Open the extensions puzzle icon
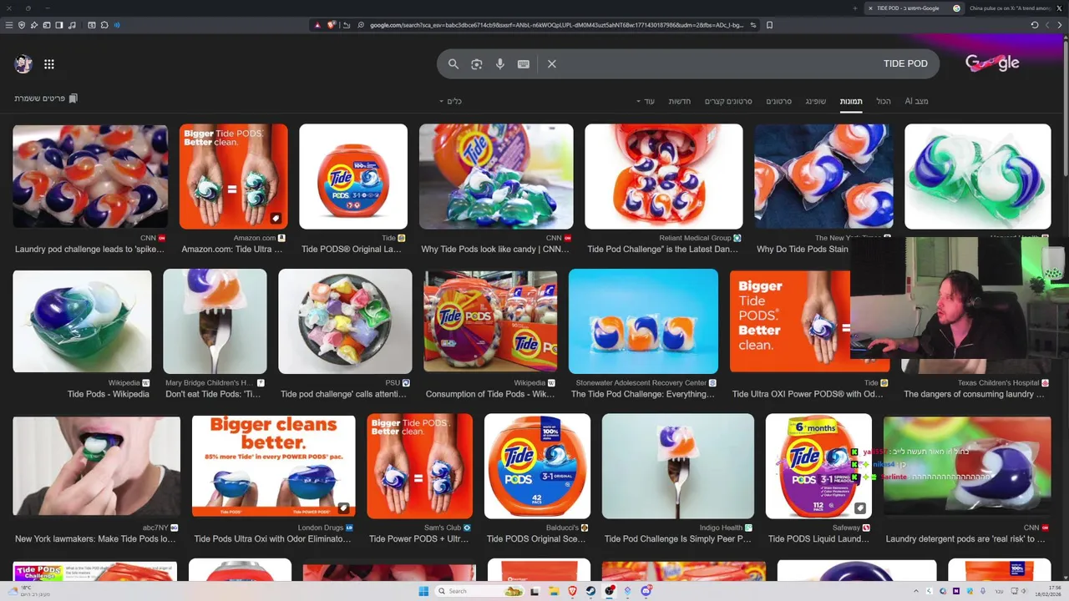 point(104,25)
